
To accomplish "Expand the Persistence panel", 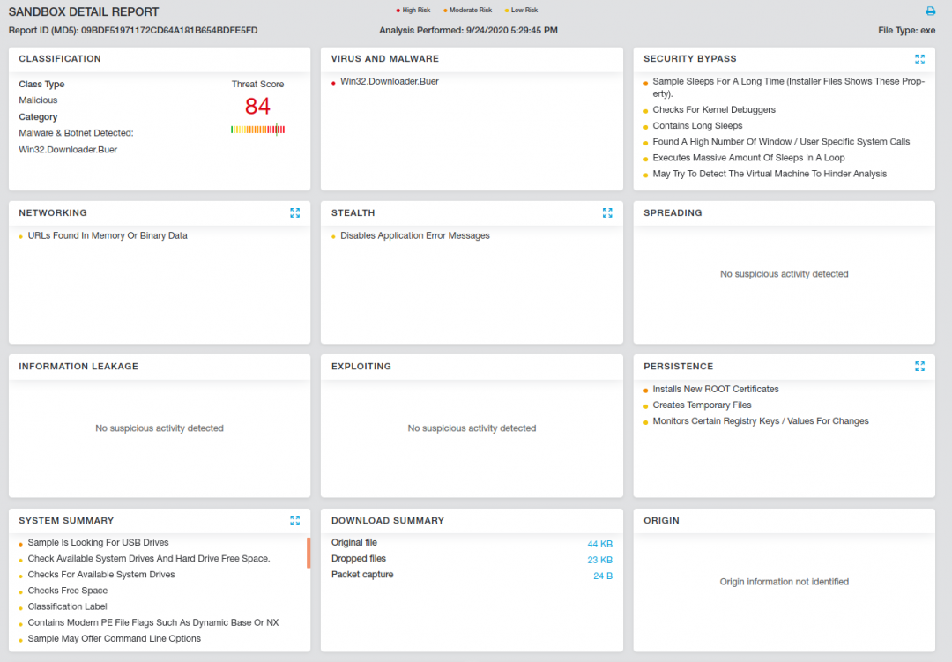I will 919,366.
